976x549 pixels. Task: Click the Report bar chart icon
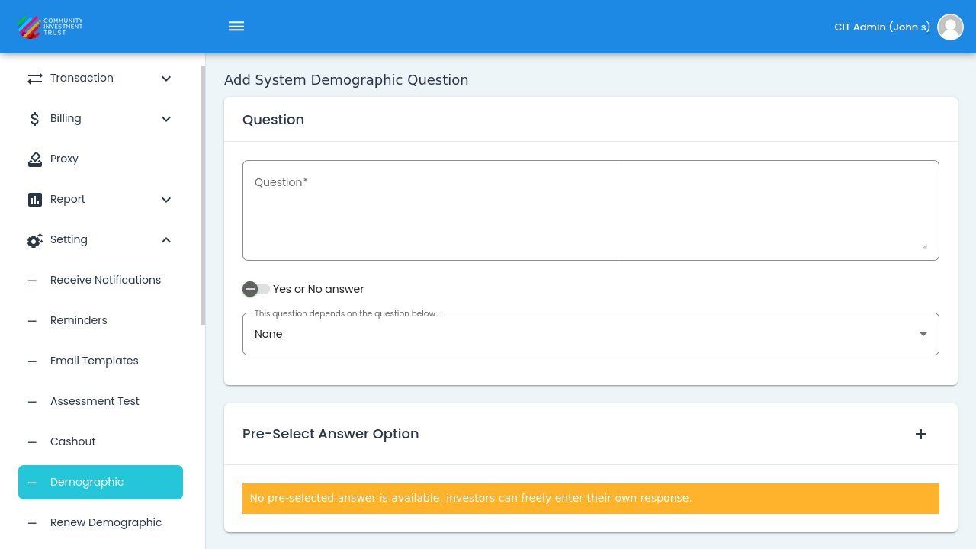(35, 200)
